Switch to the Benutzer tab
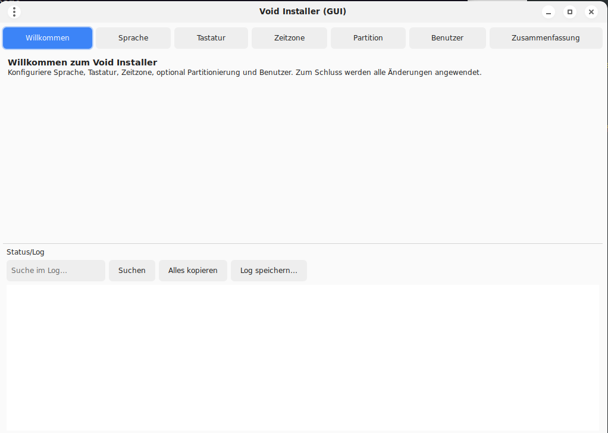 [447, 38]
